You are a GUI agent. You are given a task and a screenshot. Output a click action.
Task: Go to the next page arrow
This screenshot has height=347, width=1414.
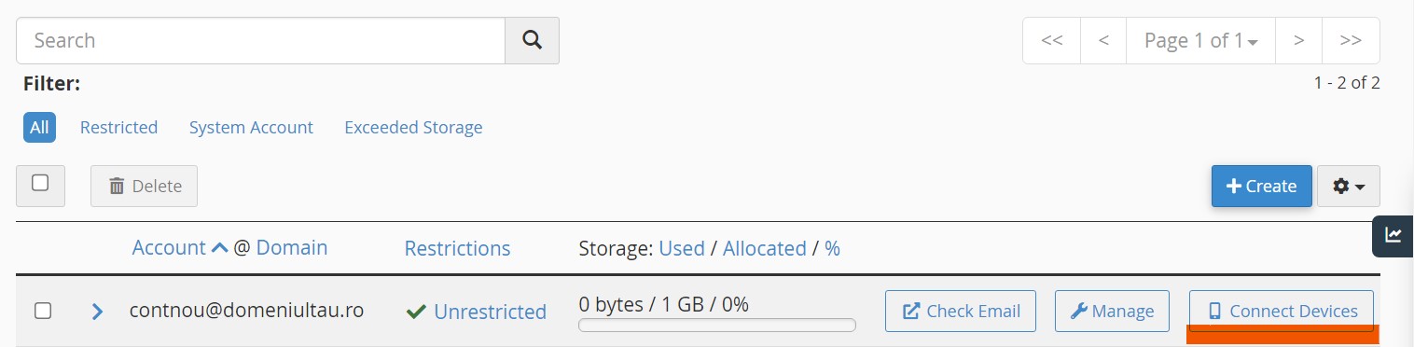coord(1298,40)
